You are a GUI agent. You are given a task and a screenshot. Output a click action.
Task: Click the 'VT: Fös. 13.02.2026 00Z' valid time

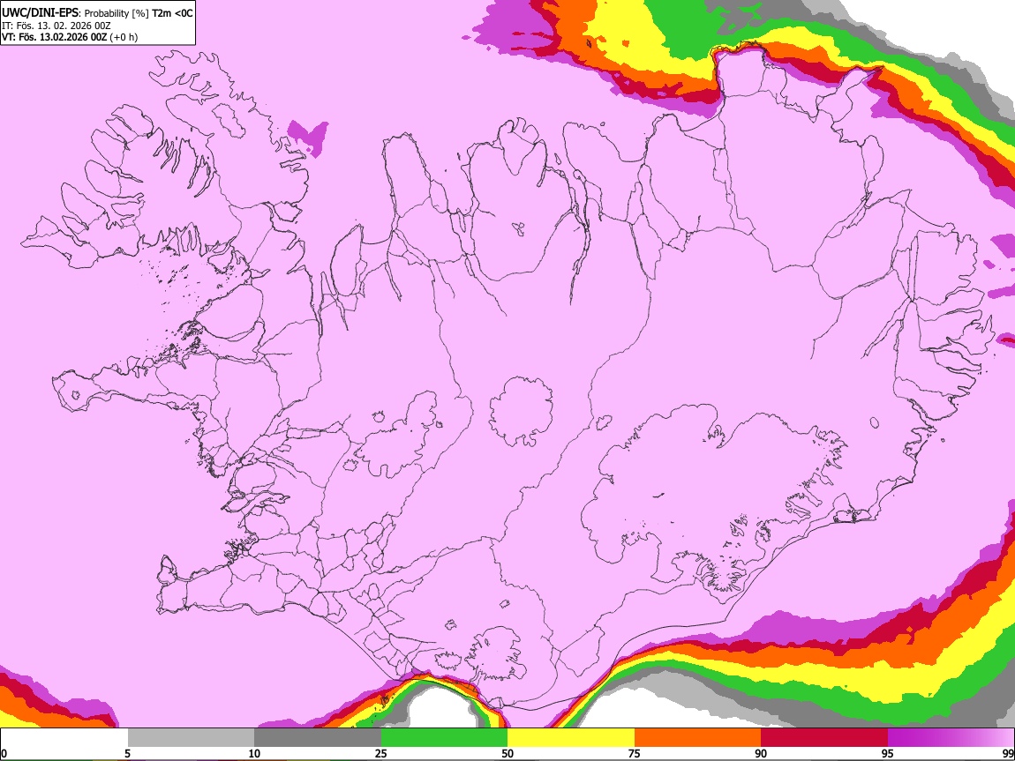click(55, 37)
